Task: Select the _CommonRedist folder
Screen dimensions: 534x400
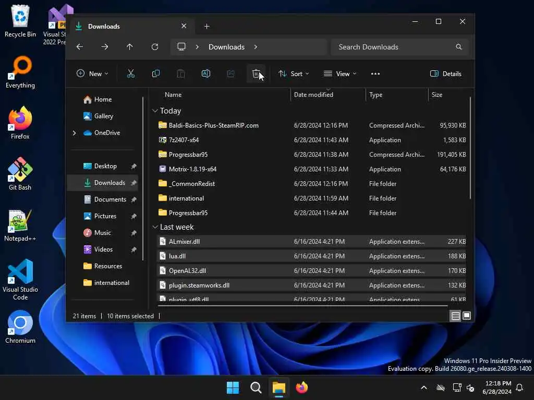Action: 311,184
